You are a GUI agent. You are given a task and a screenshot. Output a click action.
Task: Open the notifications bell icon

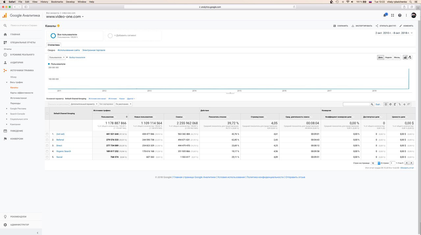385,15
